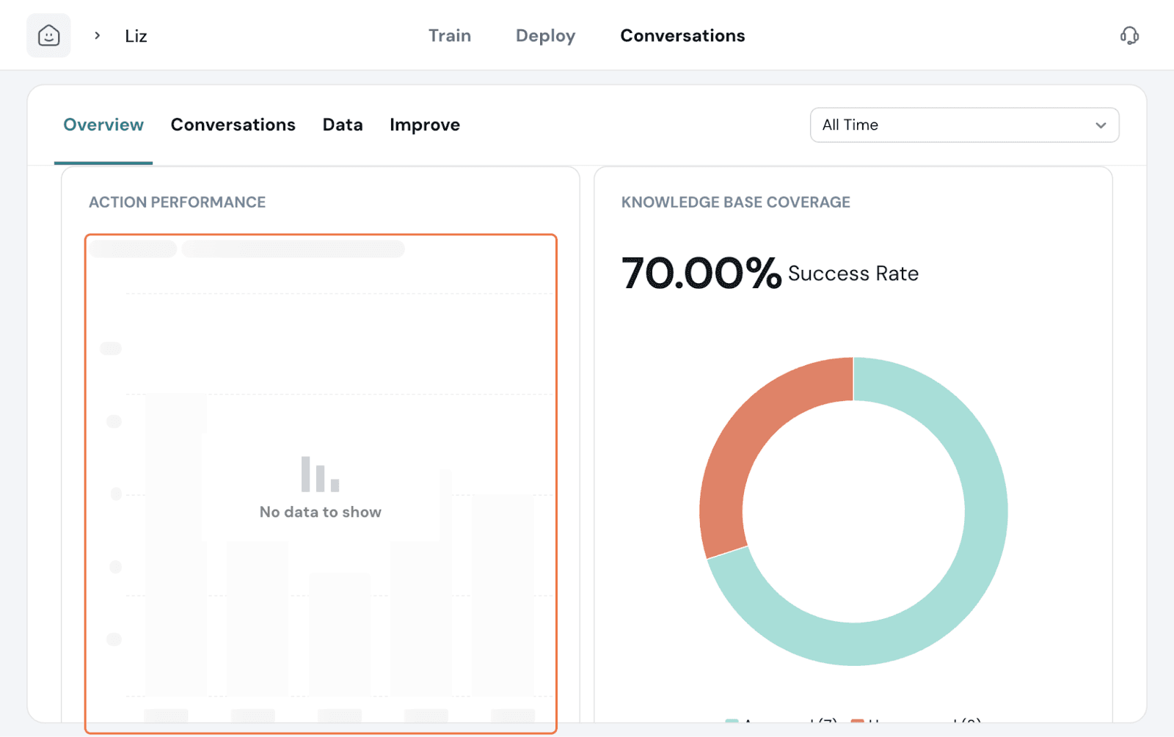Expand the time filter using its chevron arrow
Viewport: 1174px width, 737px height.
tap(1100, 125)
